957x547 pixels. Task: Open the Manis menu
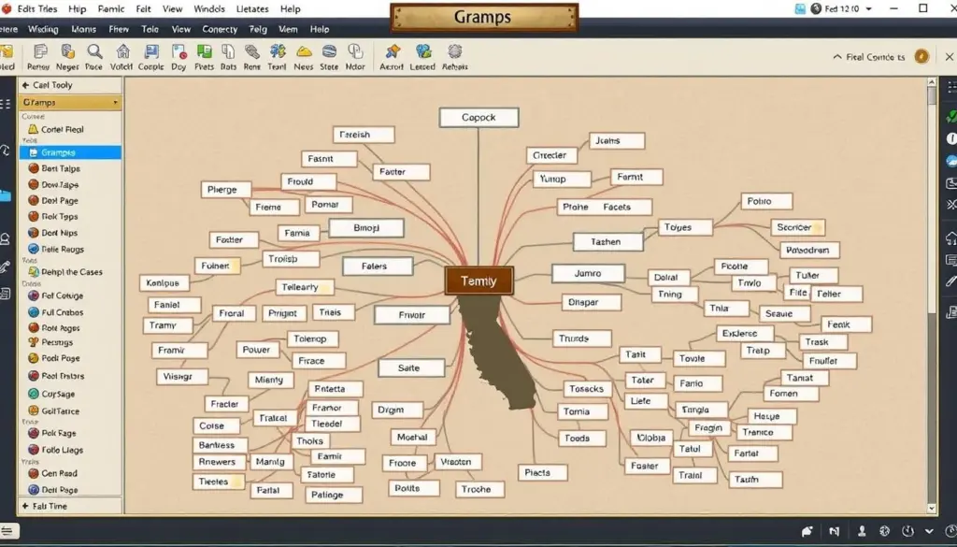click(x=83, y=29)
